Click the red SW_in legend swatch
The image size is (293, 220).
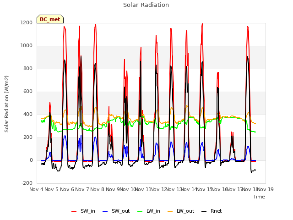74,212
